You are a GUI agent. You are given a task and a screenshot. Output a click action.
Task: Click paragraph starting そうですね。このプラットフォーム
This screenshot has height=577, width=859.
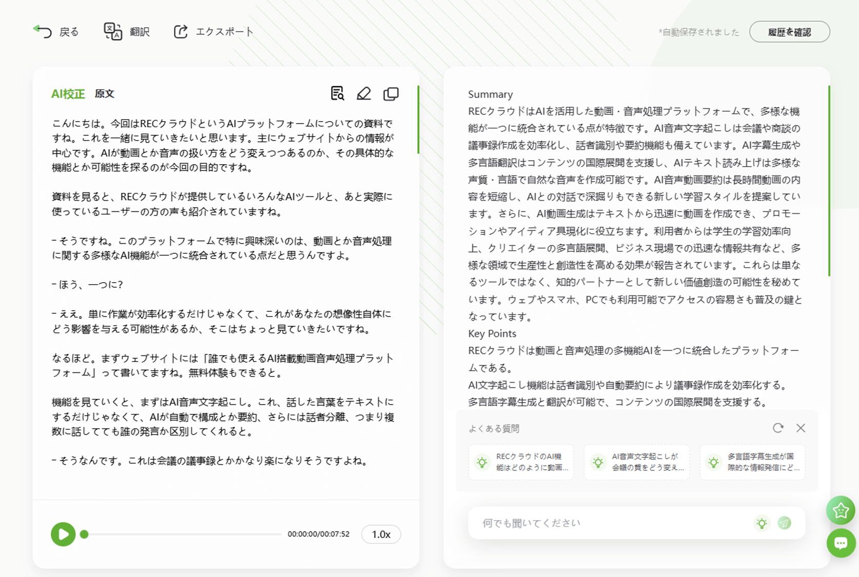(x=222, y=248)
